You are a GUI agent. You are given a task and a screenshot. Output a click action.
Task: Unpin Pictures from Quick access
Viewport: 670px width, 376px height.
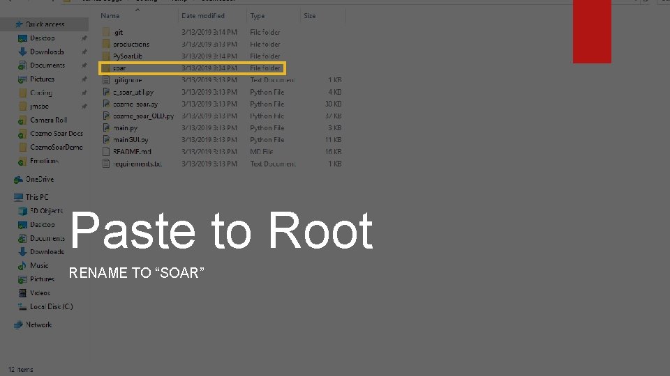(84, 79)
